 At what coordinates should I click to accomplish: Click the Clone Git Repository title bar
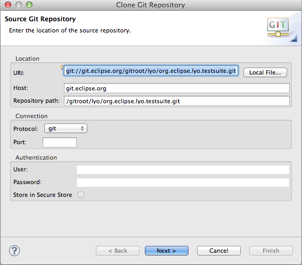click(x=150, y=5)
